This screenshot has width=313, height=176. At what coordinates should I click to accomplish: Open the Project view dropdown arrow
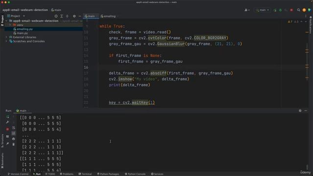click(x=24, y=16)
